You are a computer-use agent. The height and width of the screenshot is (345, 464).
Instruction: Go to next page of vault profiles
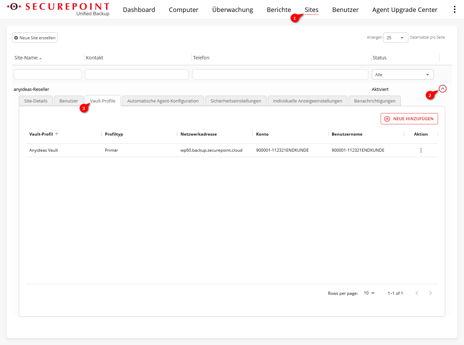[x=430, y=293]
